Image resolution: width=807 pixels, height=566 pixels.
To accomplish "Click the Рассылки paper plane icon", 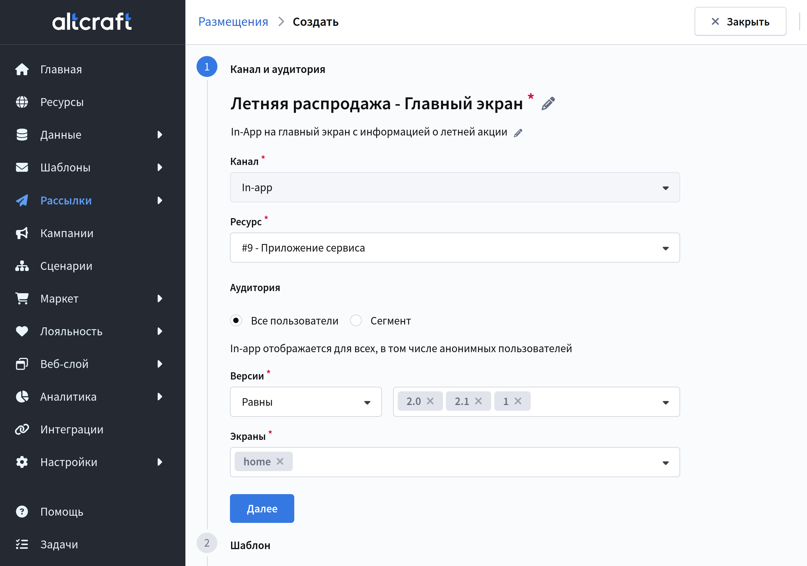I will [x=22, y=201].
